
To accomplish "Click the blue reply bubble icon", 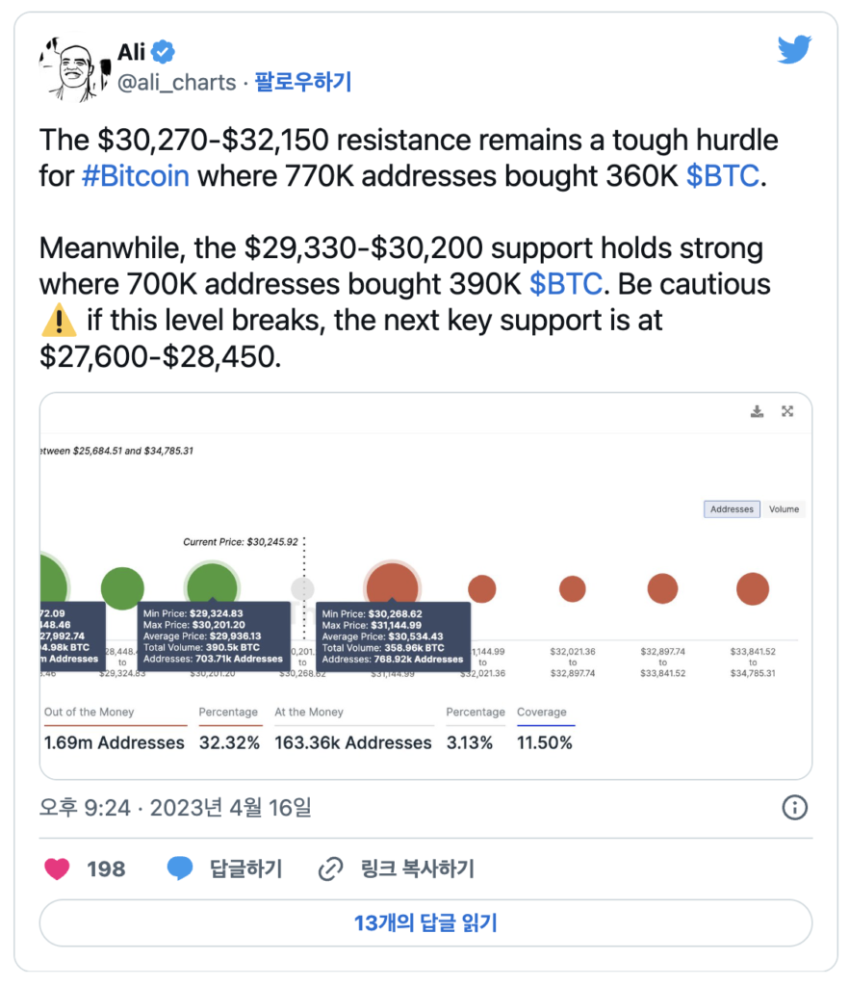I will 180,869.
